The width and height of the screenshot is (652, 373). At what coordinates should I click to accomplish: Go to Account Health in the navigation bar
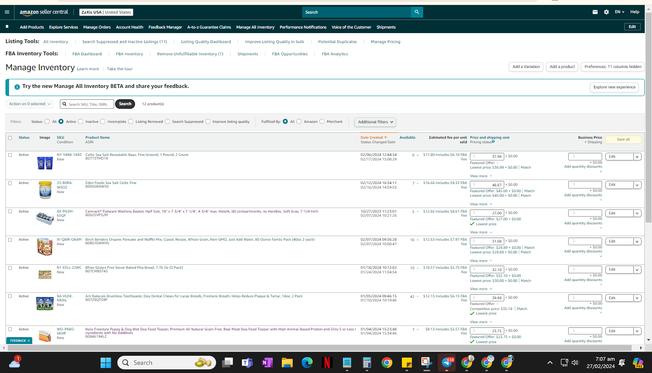click(x=130, y=27)
